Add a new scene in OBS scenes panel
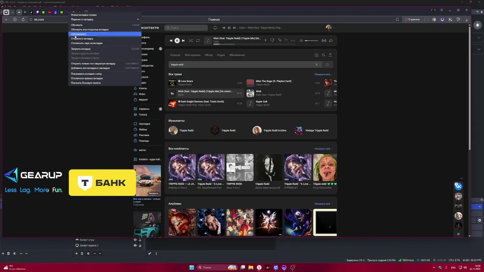Screen dimensions: 484x272 coord(3,253)
